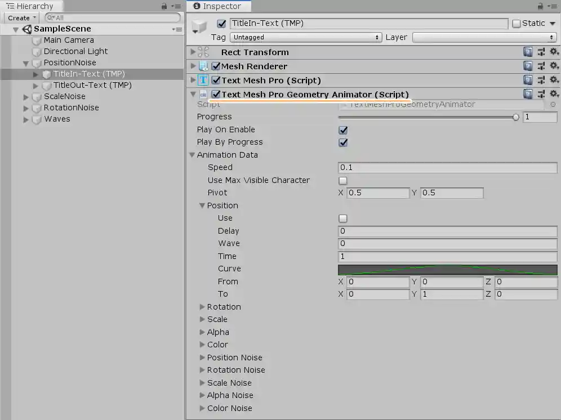This screenshot has height=420, width=561.
Task: Switch to the Inspector tab
Action: (x=219, y=6)
